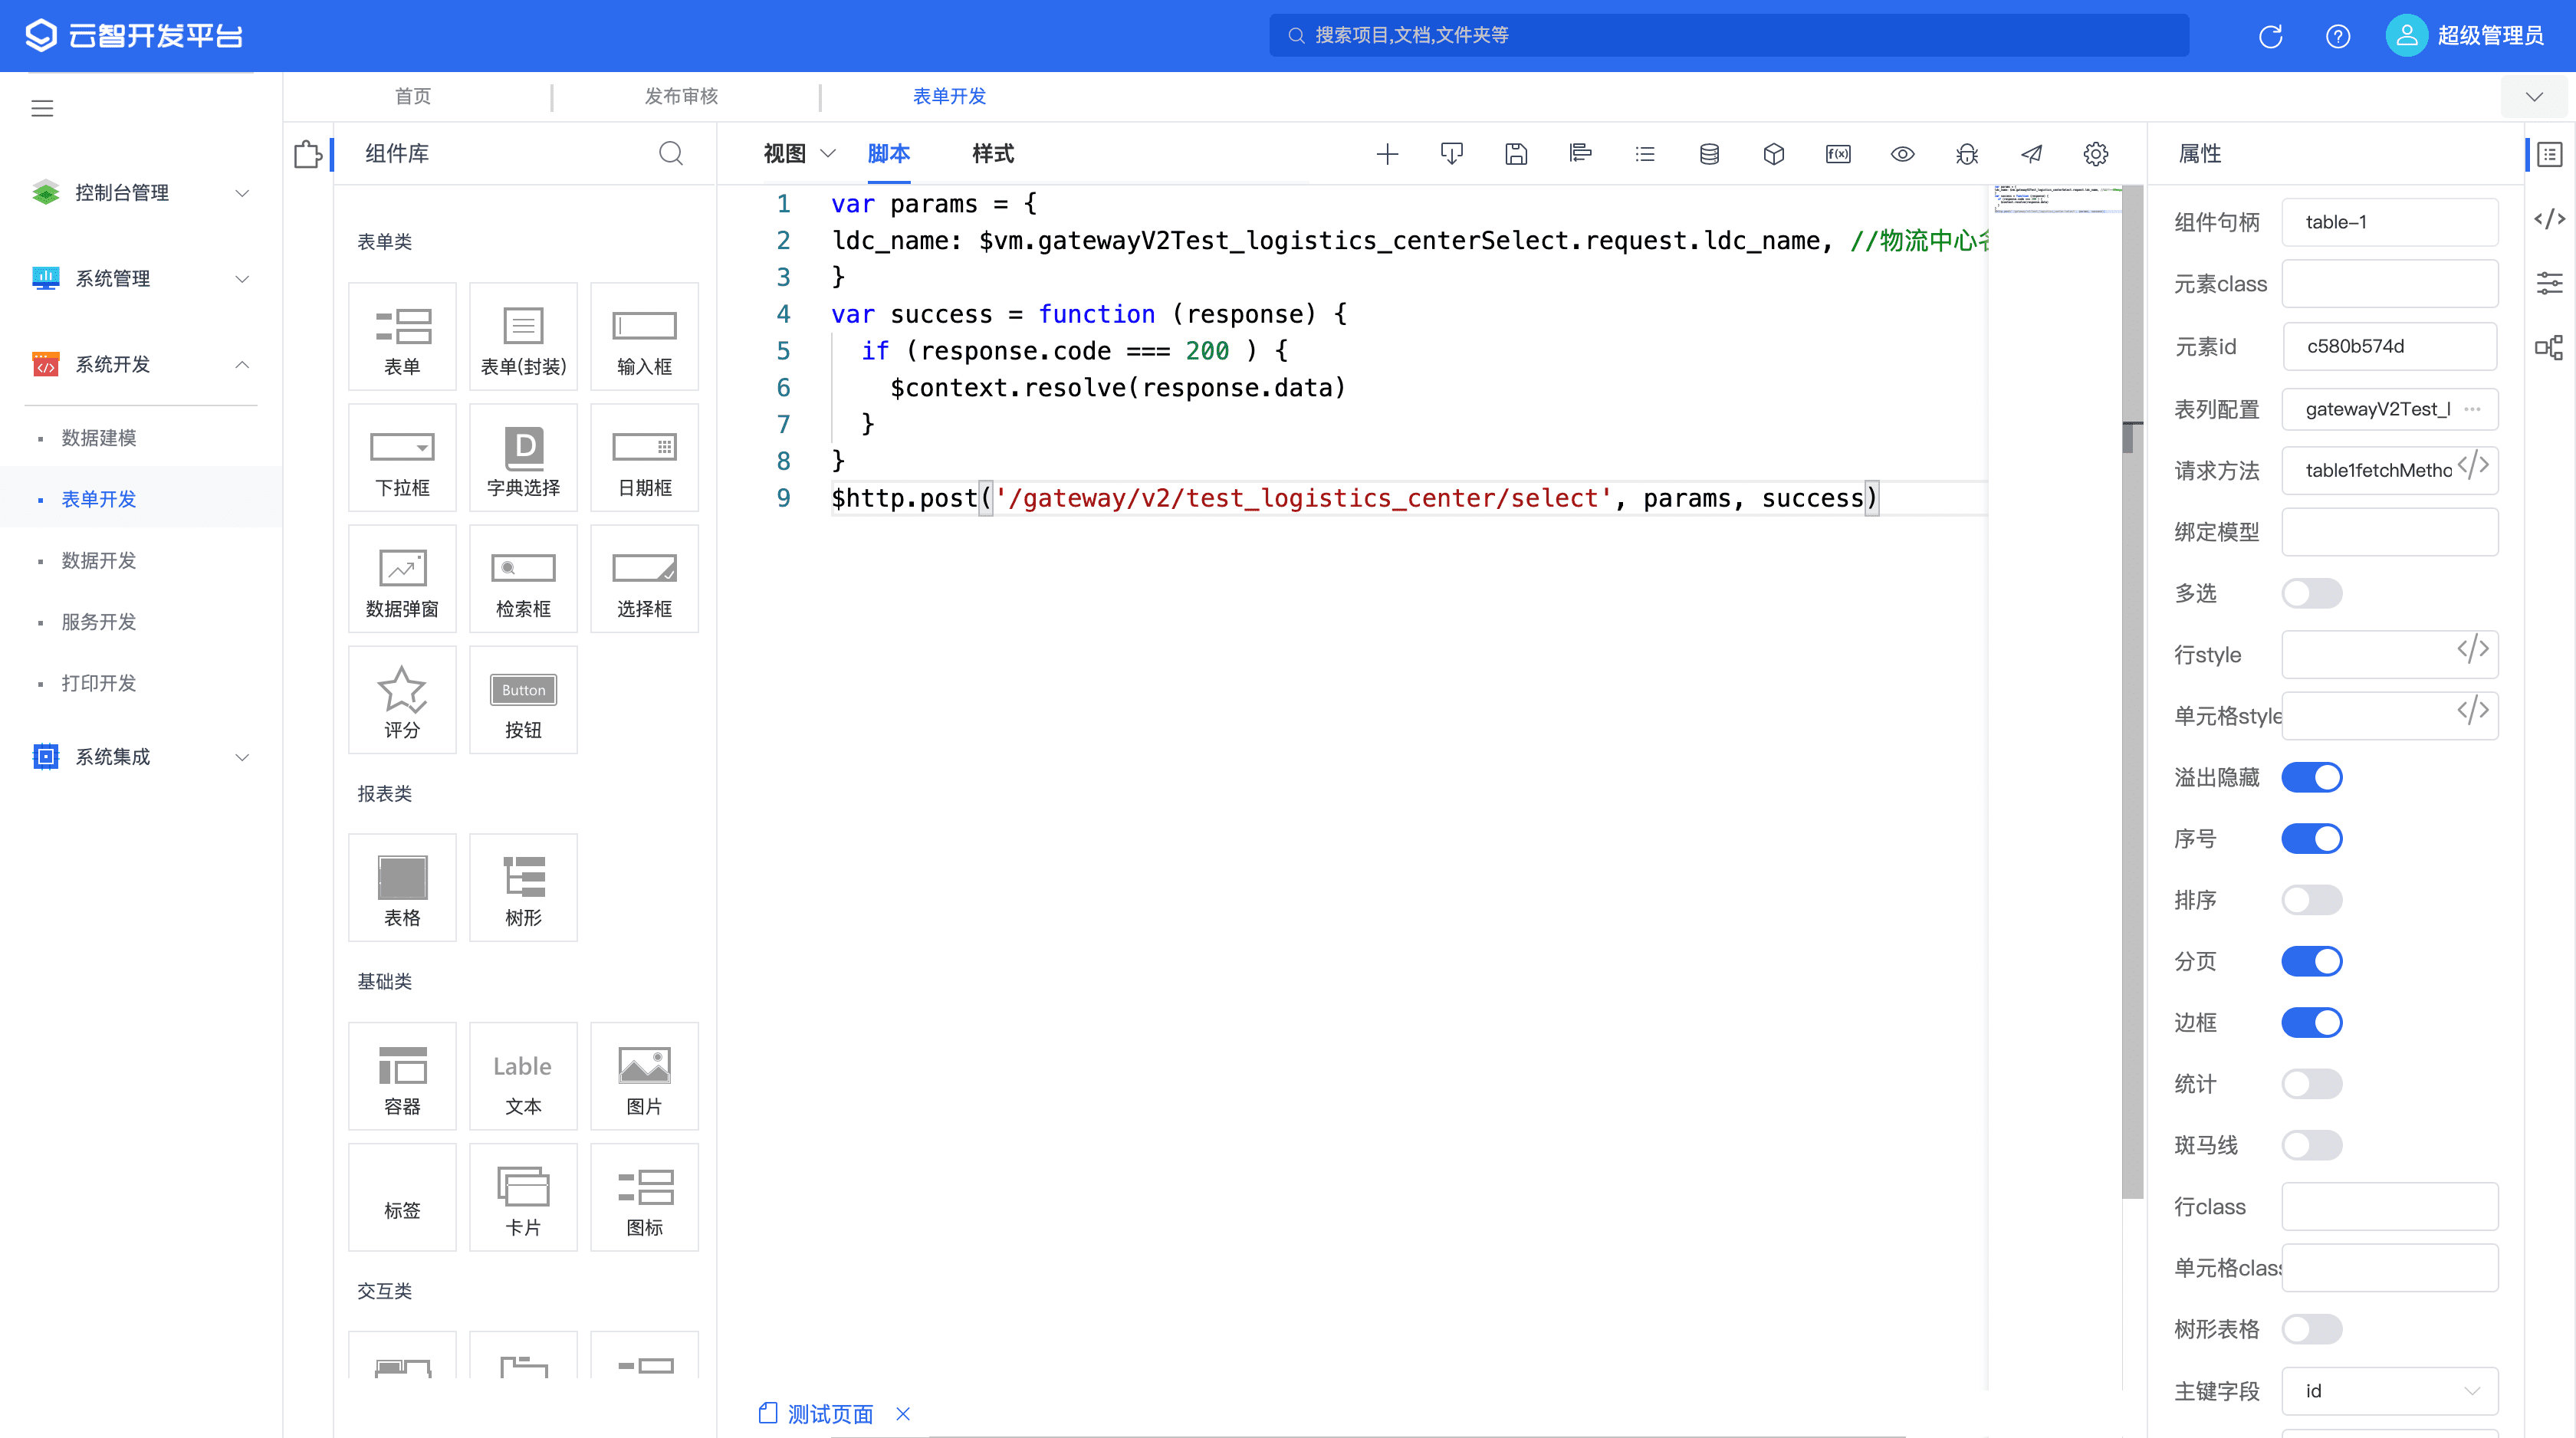Screen dimensions: 2576x1438
Task: Switch to the 脚本 tab
Action: (889, 153)
